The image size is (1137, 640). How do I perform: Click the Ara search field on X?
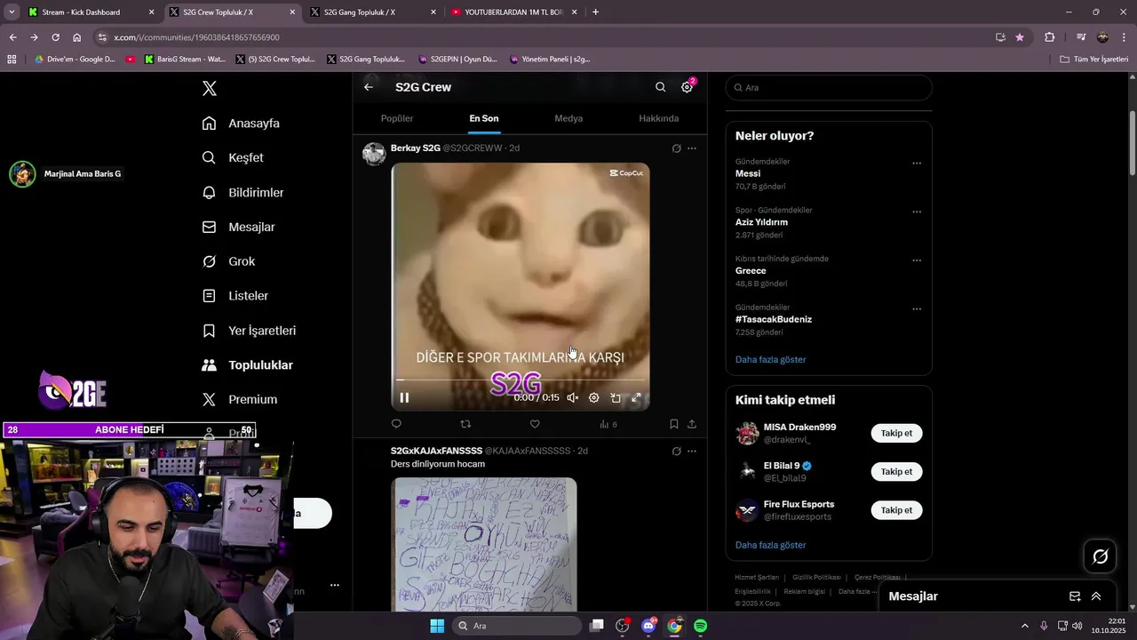click(829, 87)
